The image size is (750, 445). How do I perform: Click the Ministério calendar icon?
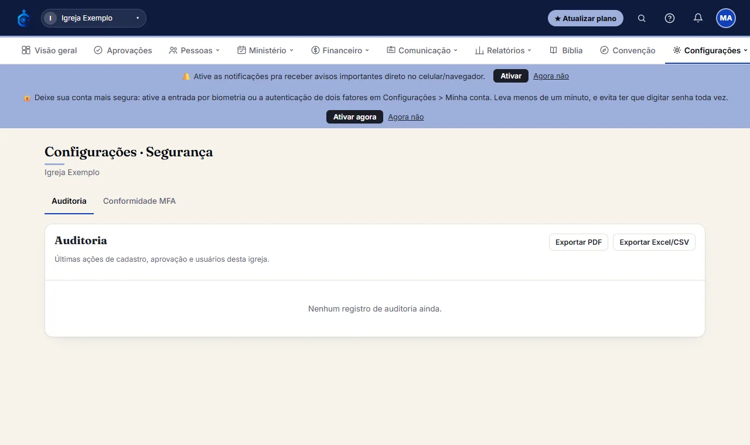(x=241, y=50)
